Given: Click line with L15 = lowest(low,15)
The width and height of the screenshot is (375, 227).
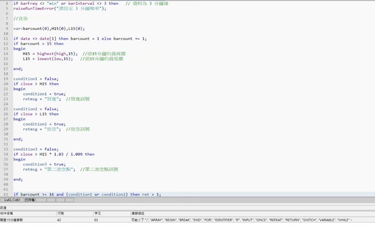Looking at the screenshot, I should click(48, 59).
